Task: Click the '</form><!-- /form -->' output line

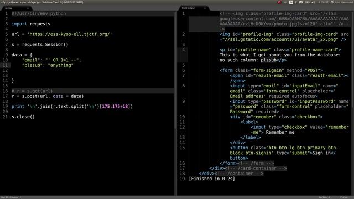Action: 247,163
